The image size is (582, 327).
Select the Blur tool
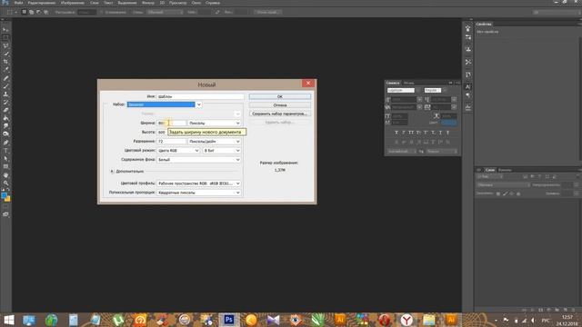click(5, 126)
